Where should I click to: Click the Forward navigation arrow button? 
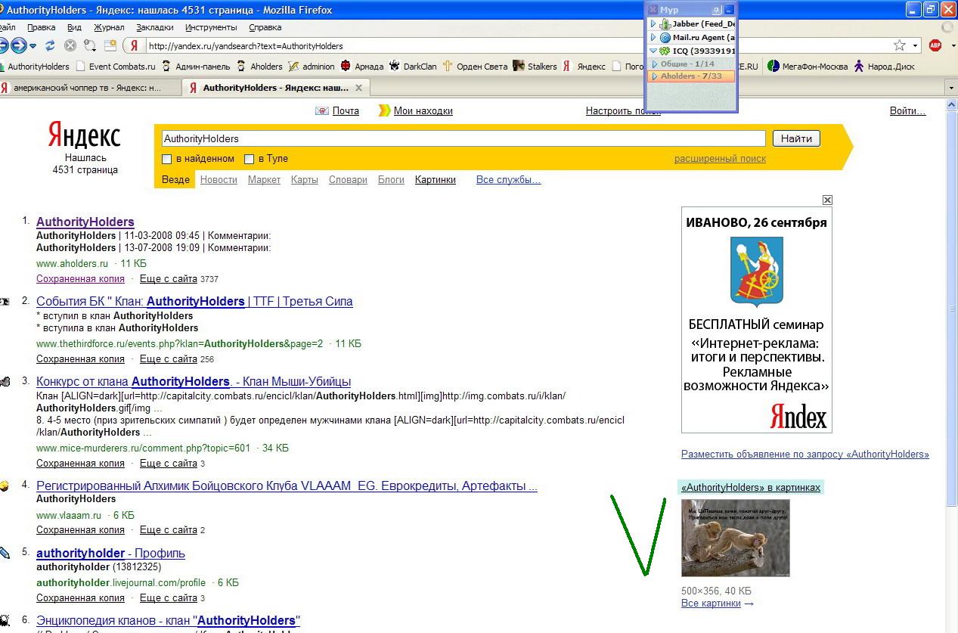[x=20, y=45]
